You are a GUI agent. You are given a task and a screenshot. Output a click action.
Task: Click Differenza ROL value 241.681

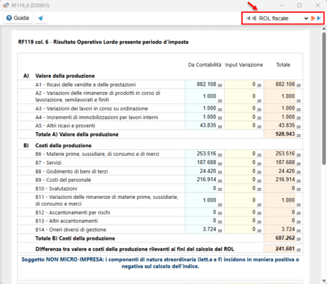pos(285,249)
